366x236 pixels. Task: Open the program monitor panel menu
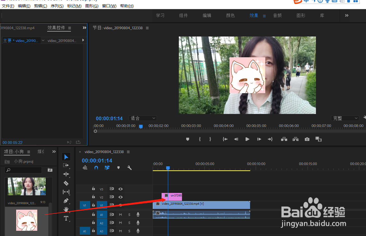click(x=147, y=28)
